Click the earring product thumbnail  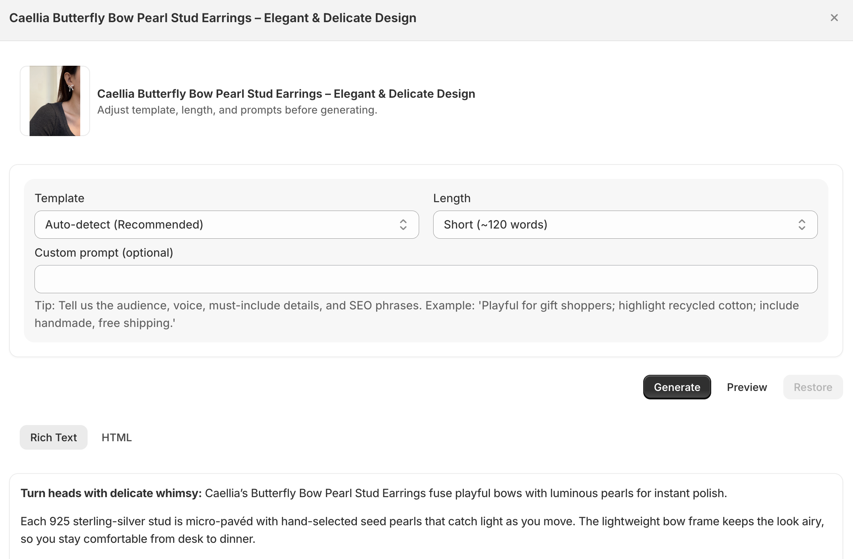tap(55, 101)
